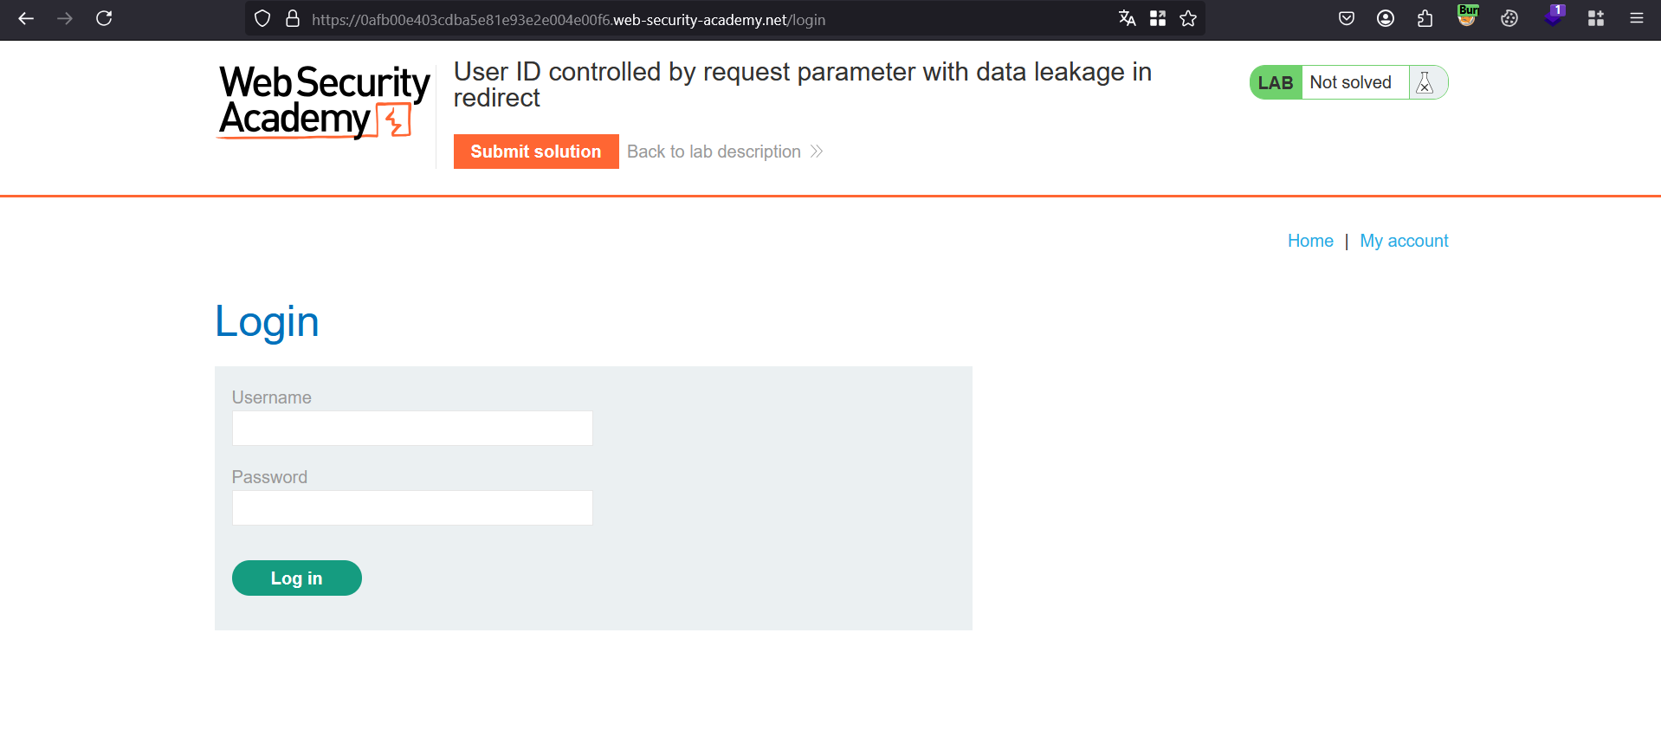This screenshot has width=1661, height=736.
Task: Focus the Username input field
Action: (412, 429)
